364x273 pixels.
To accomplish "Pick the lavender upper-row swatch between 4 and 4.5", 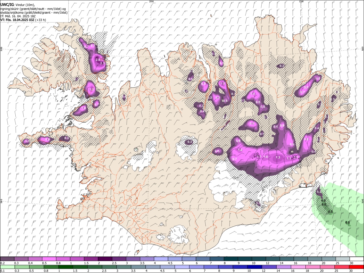I will click(161, 259).
